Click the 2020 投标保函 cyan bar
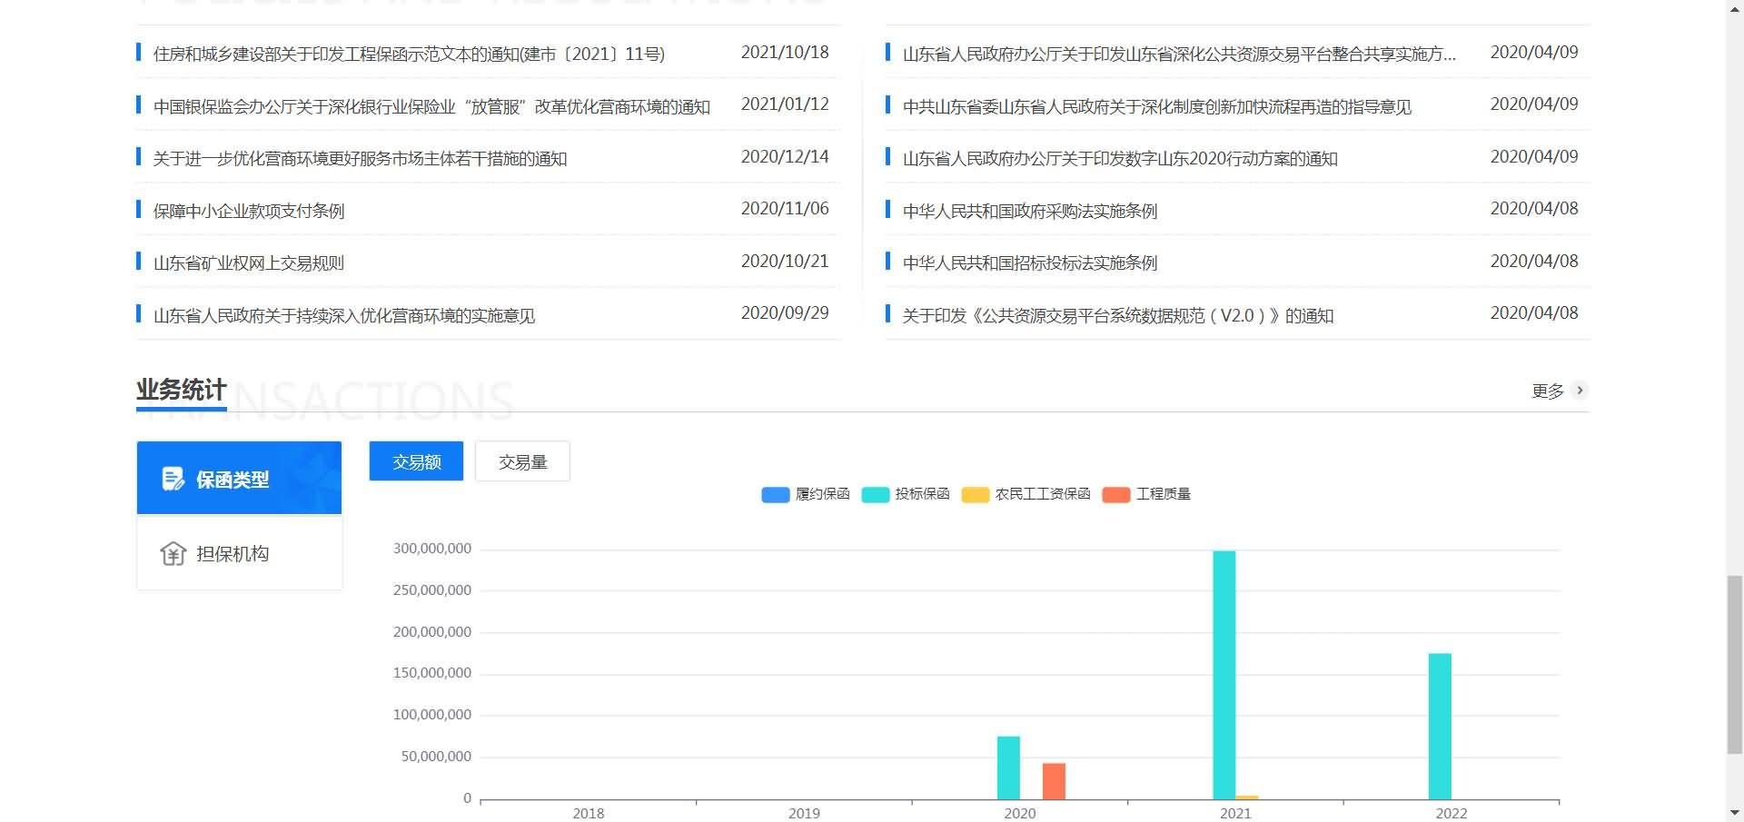This screenshot has width=1744, height=822. [1008, 768]
